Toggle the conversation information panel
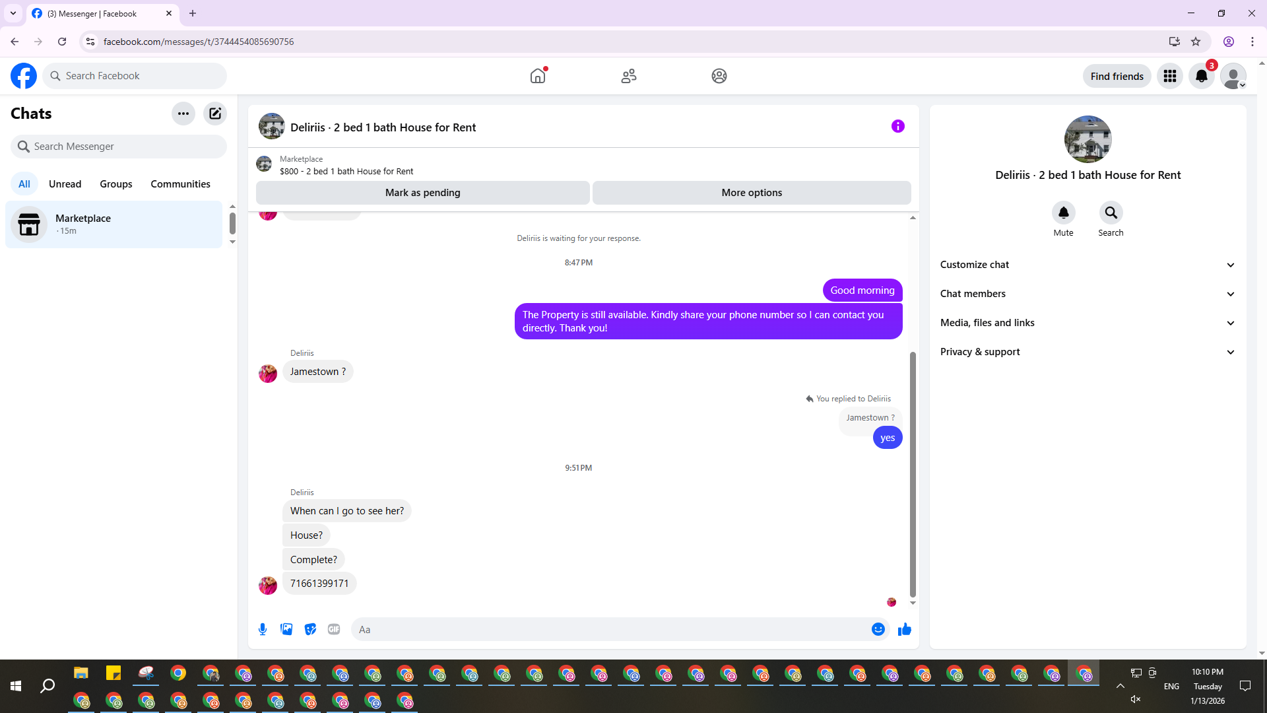1267x713 pixels. (897, 126)
